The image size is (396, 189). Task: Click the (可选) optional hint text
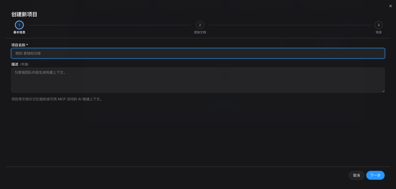pos(24,64)
